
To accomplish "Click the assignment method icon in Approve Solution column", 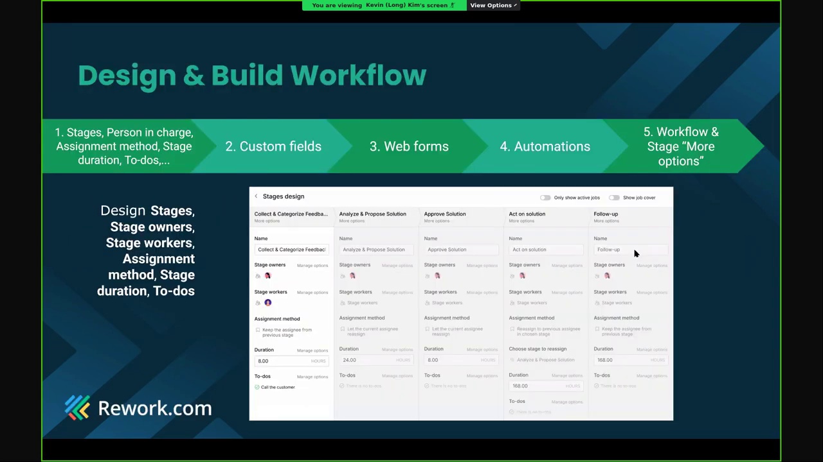I will (428, 329).
